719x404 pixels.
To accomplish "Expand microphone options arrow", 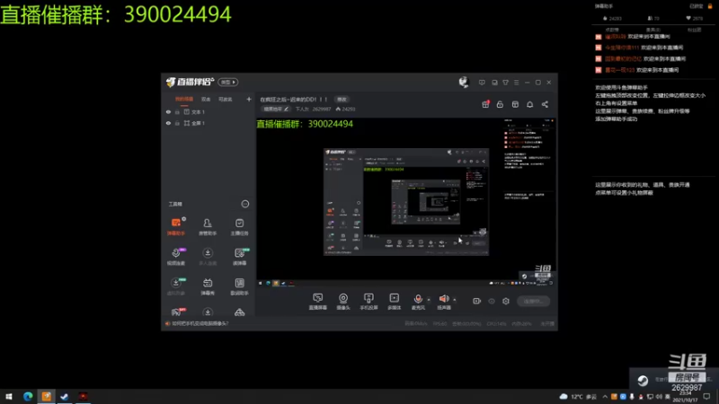I will (429, 300).
